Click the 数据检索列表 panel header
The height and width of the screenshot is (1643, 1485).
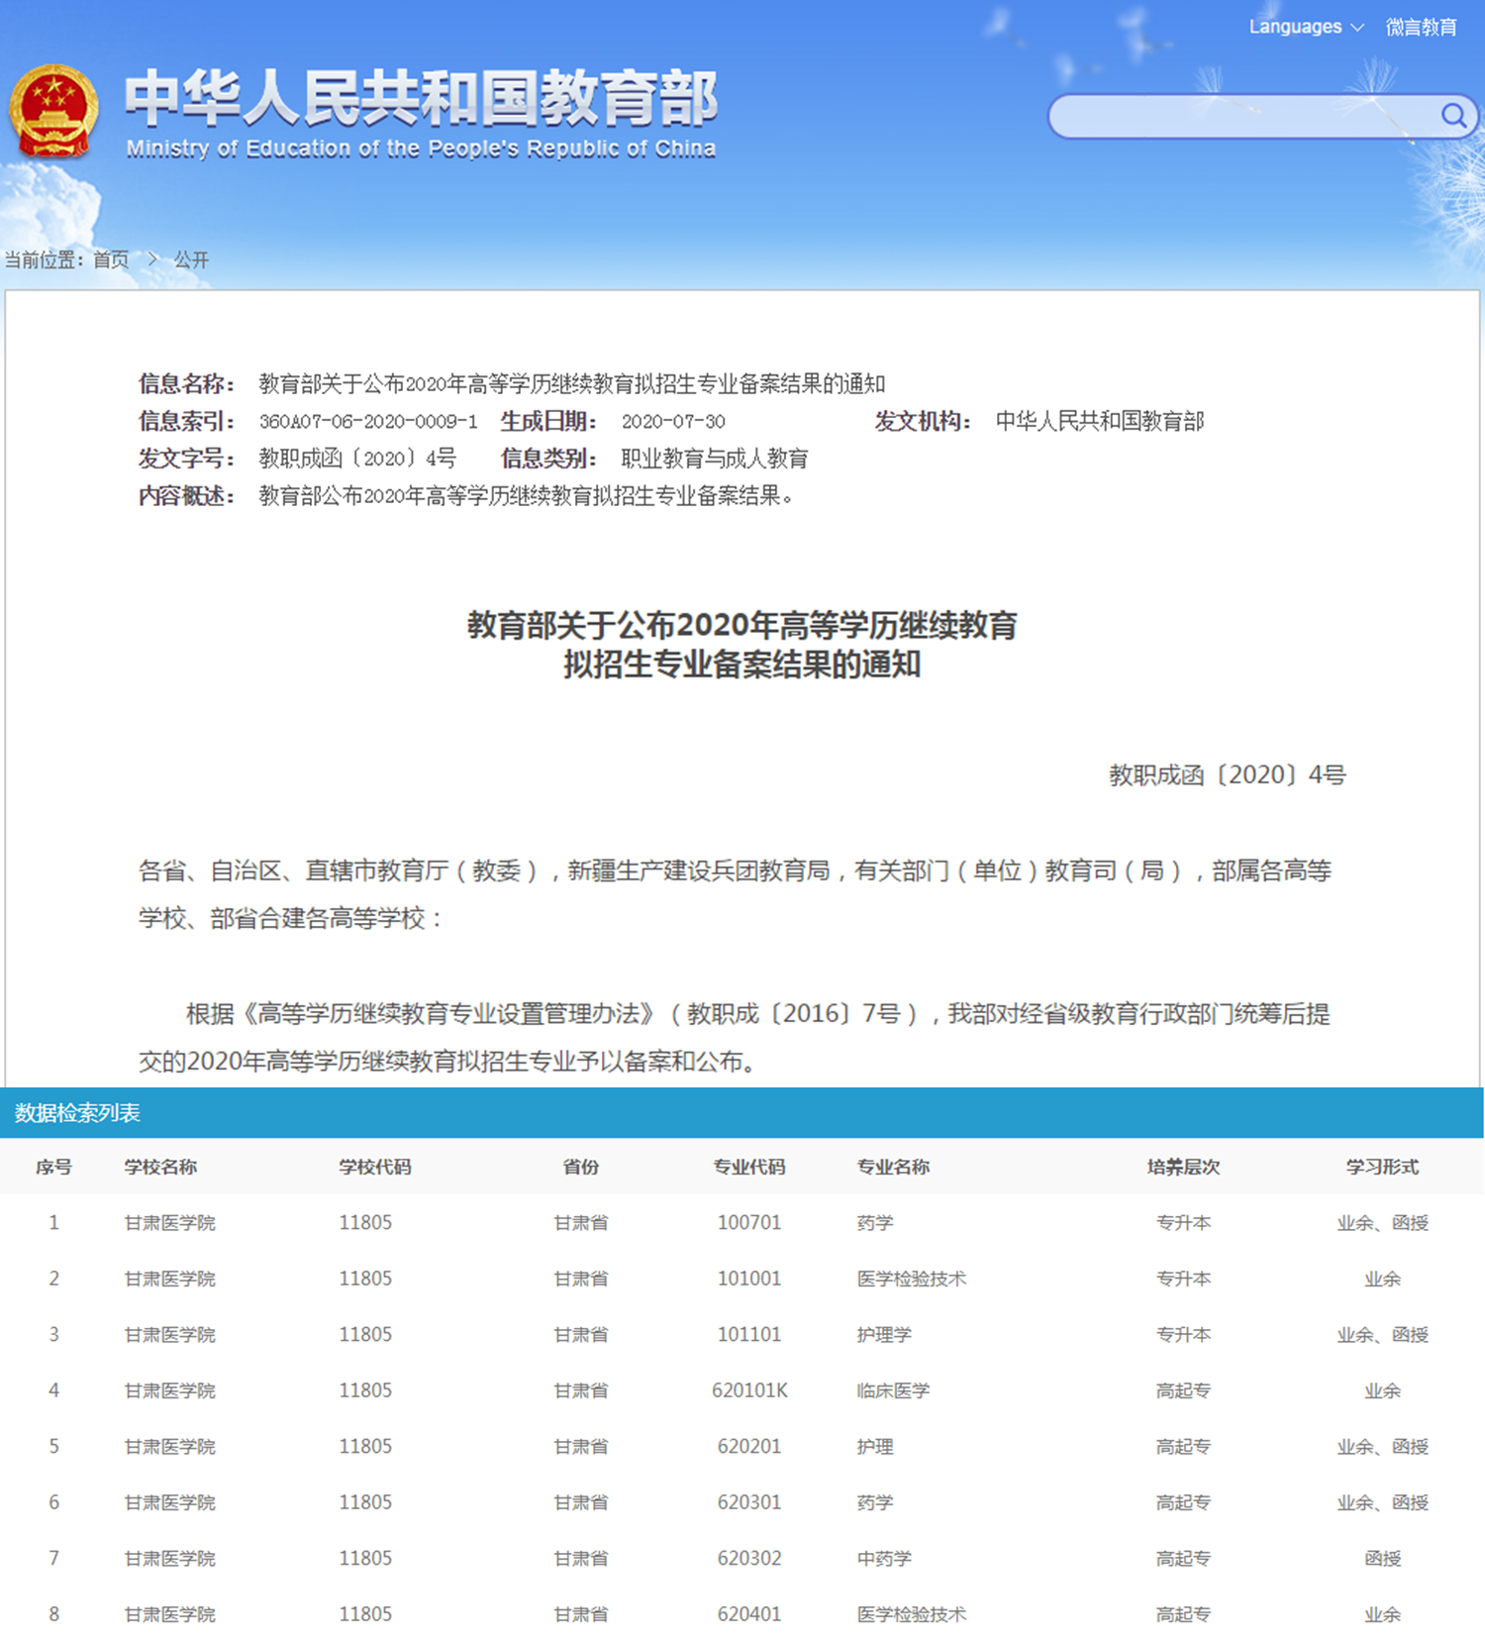coord(77,1113)
